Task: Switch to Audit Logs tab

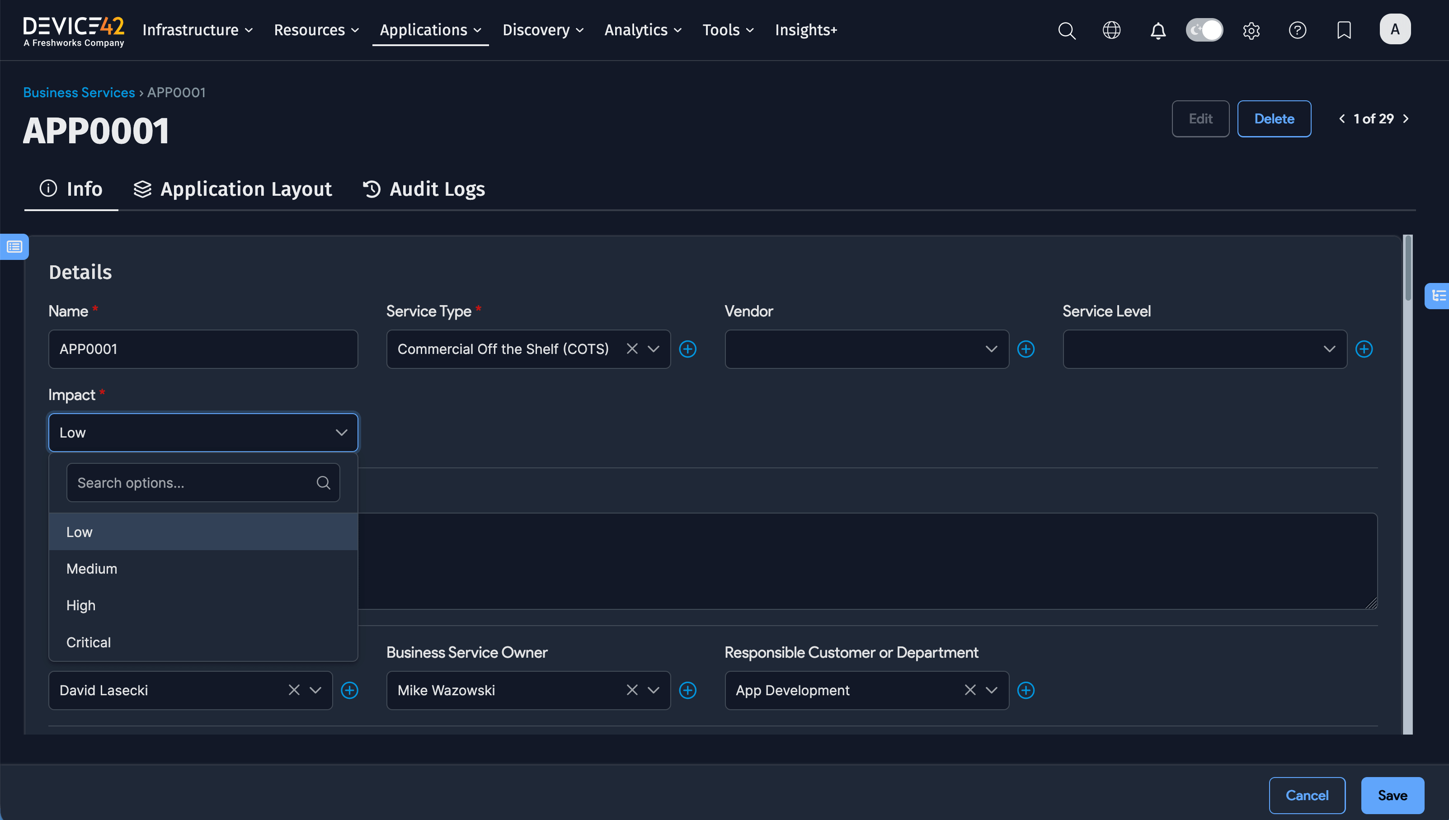Action: click(x=423, y=189)
